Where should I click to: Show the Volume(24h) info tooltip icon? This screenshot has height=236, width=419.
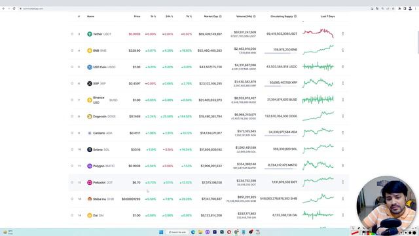coord(255,16)
